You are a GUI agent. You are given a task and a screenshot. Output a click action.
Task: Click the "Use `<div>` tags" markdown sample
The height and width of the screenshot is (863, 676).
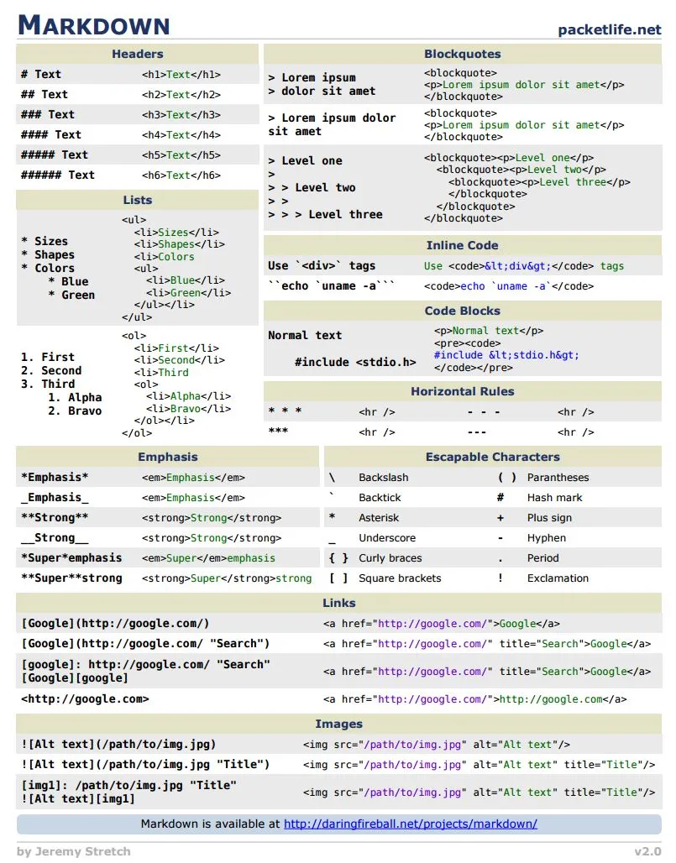322,266
